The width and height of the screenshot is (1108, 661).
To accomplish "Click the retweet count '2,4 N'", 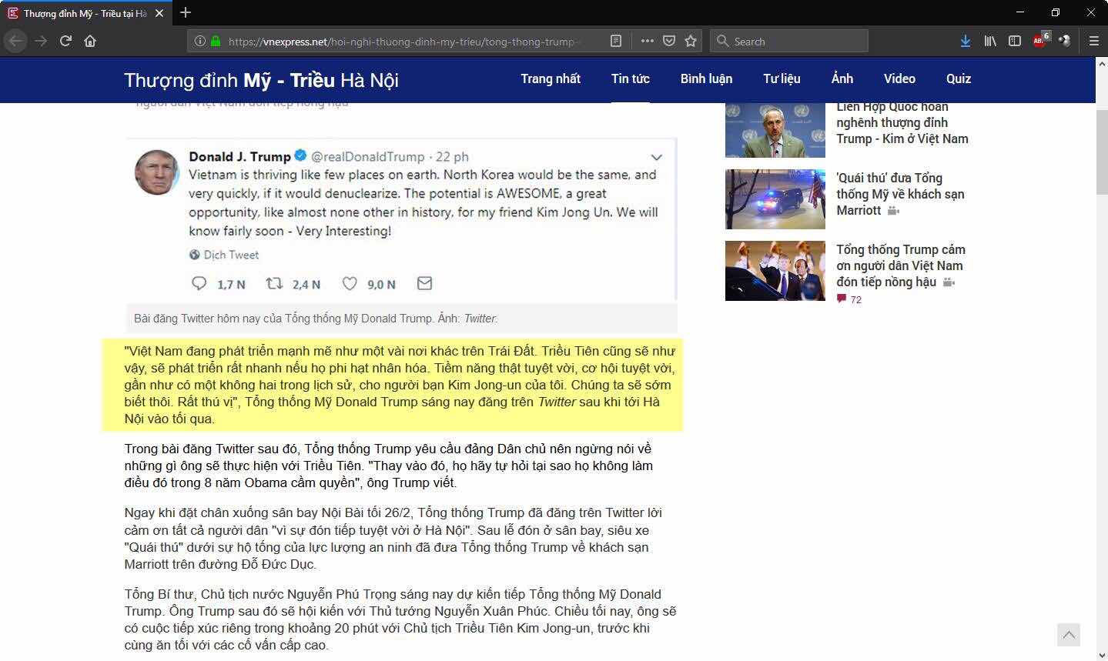I will [x=306, y=285].
